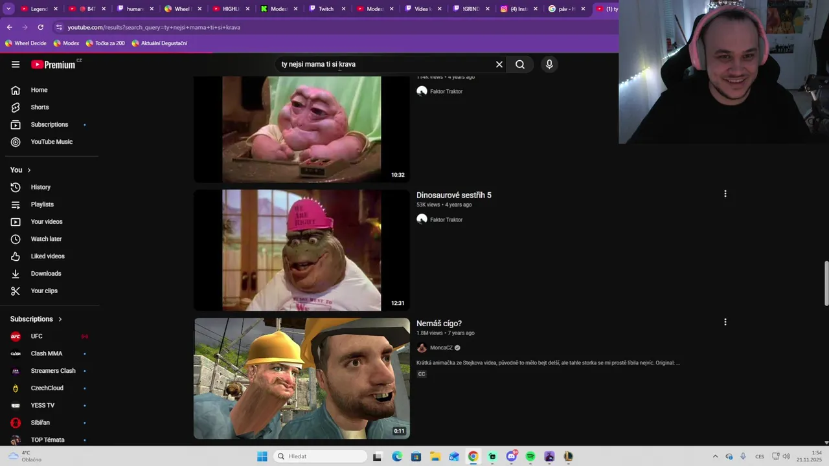Open Spotify from the taskbar
Screen dimensions: 829x466
coord(530,456)
